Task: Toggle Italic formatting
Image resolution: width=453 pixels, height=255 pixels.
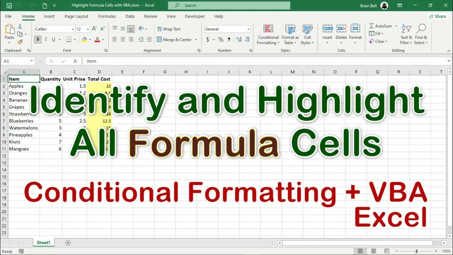Action: pyautogui.click(x=46, y=40)
